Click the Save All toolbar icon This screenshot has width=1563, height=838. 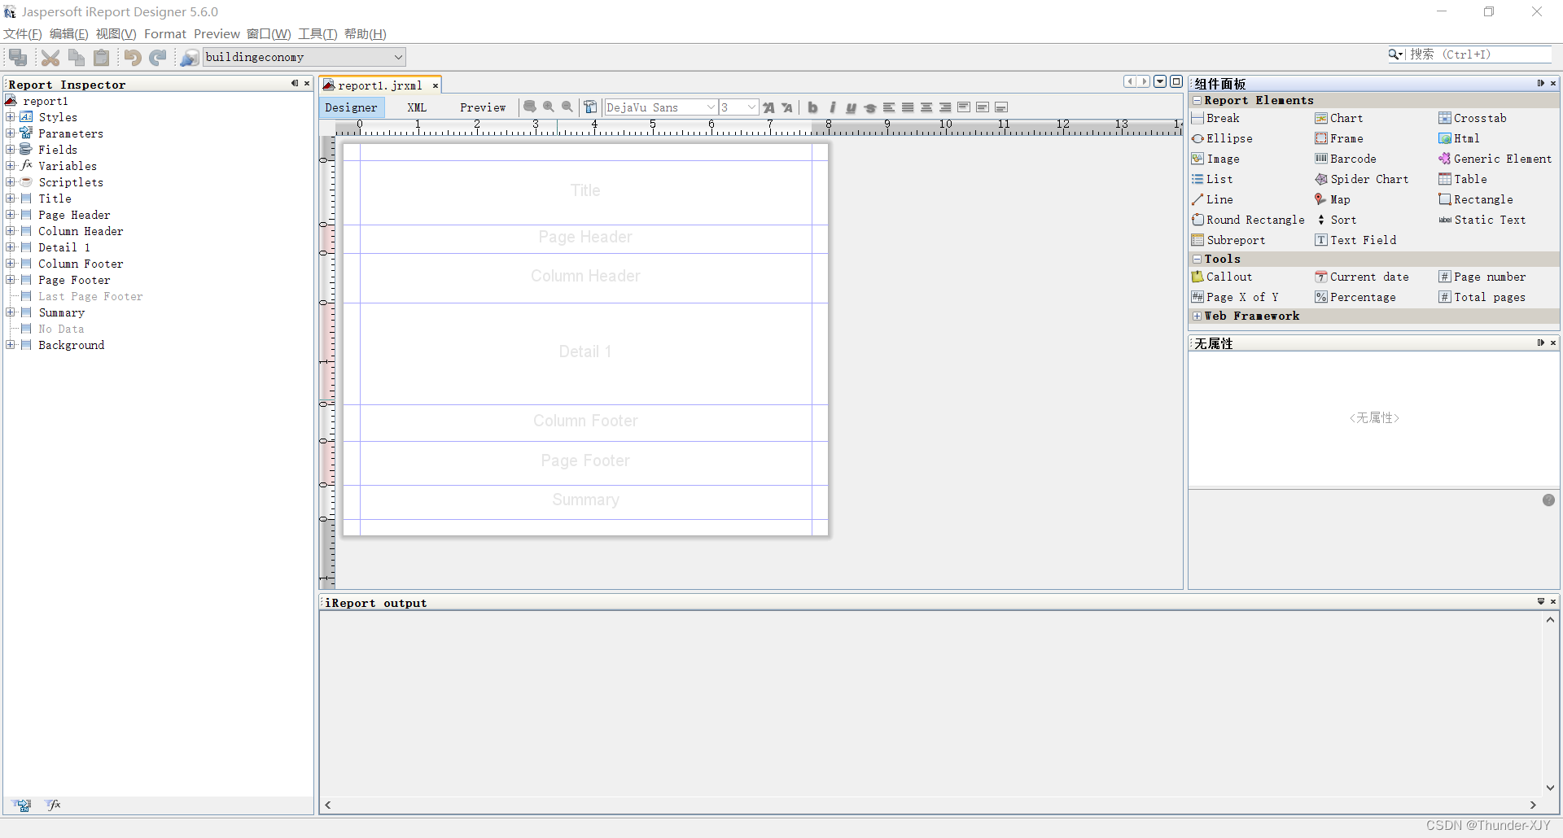pos(18,57)
